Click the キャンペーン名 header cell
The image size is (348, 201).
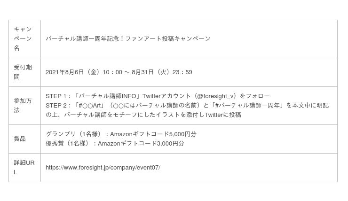[24, 39]
